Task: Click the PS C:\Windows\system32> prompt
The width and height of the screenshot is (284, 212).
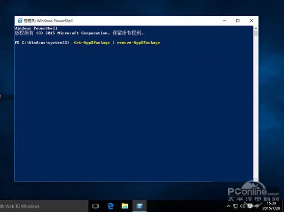Action: click(42, 43)
